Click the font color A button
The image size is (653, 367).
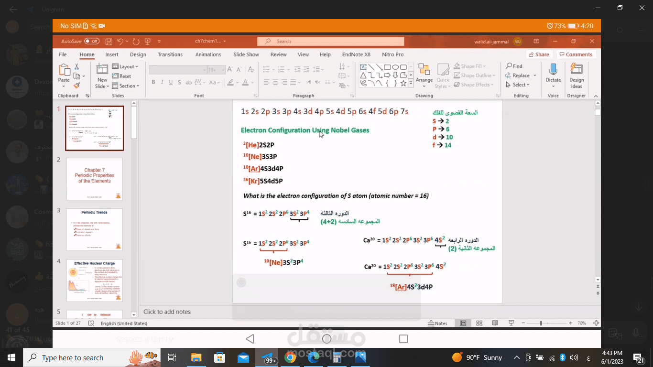[245, 83]
